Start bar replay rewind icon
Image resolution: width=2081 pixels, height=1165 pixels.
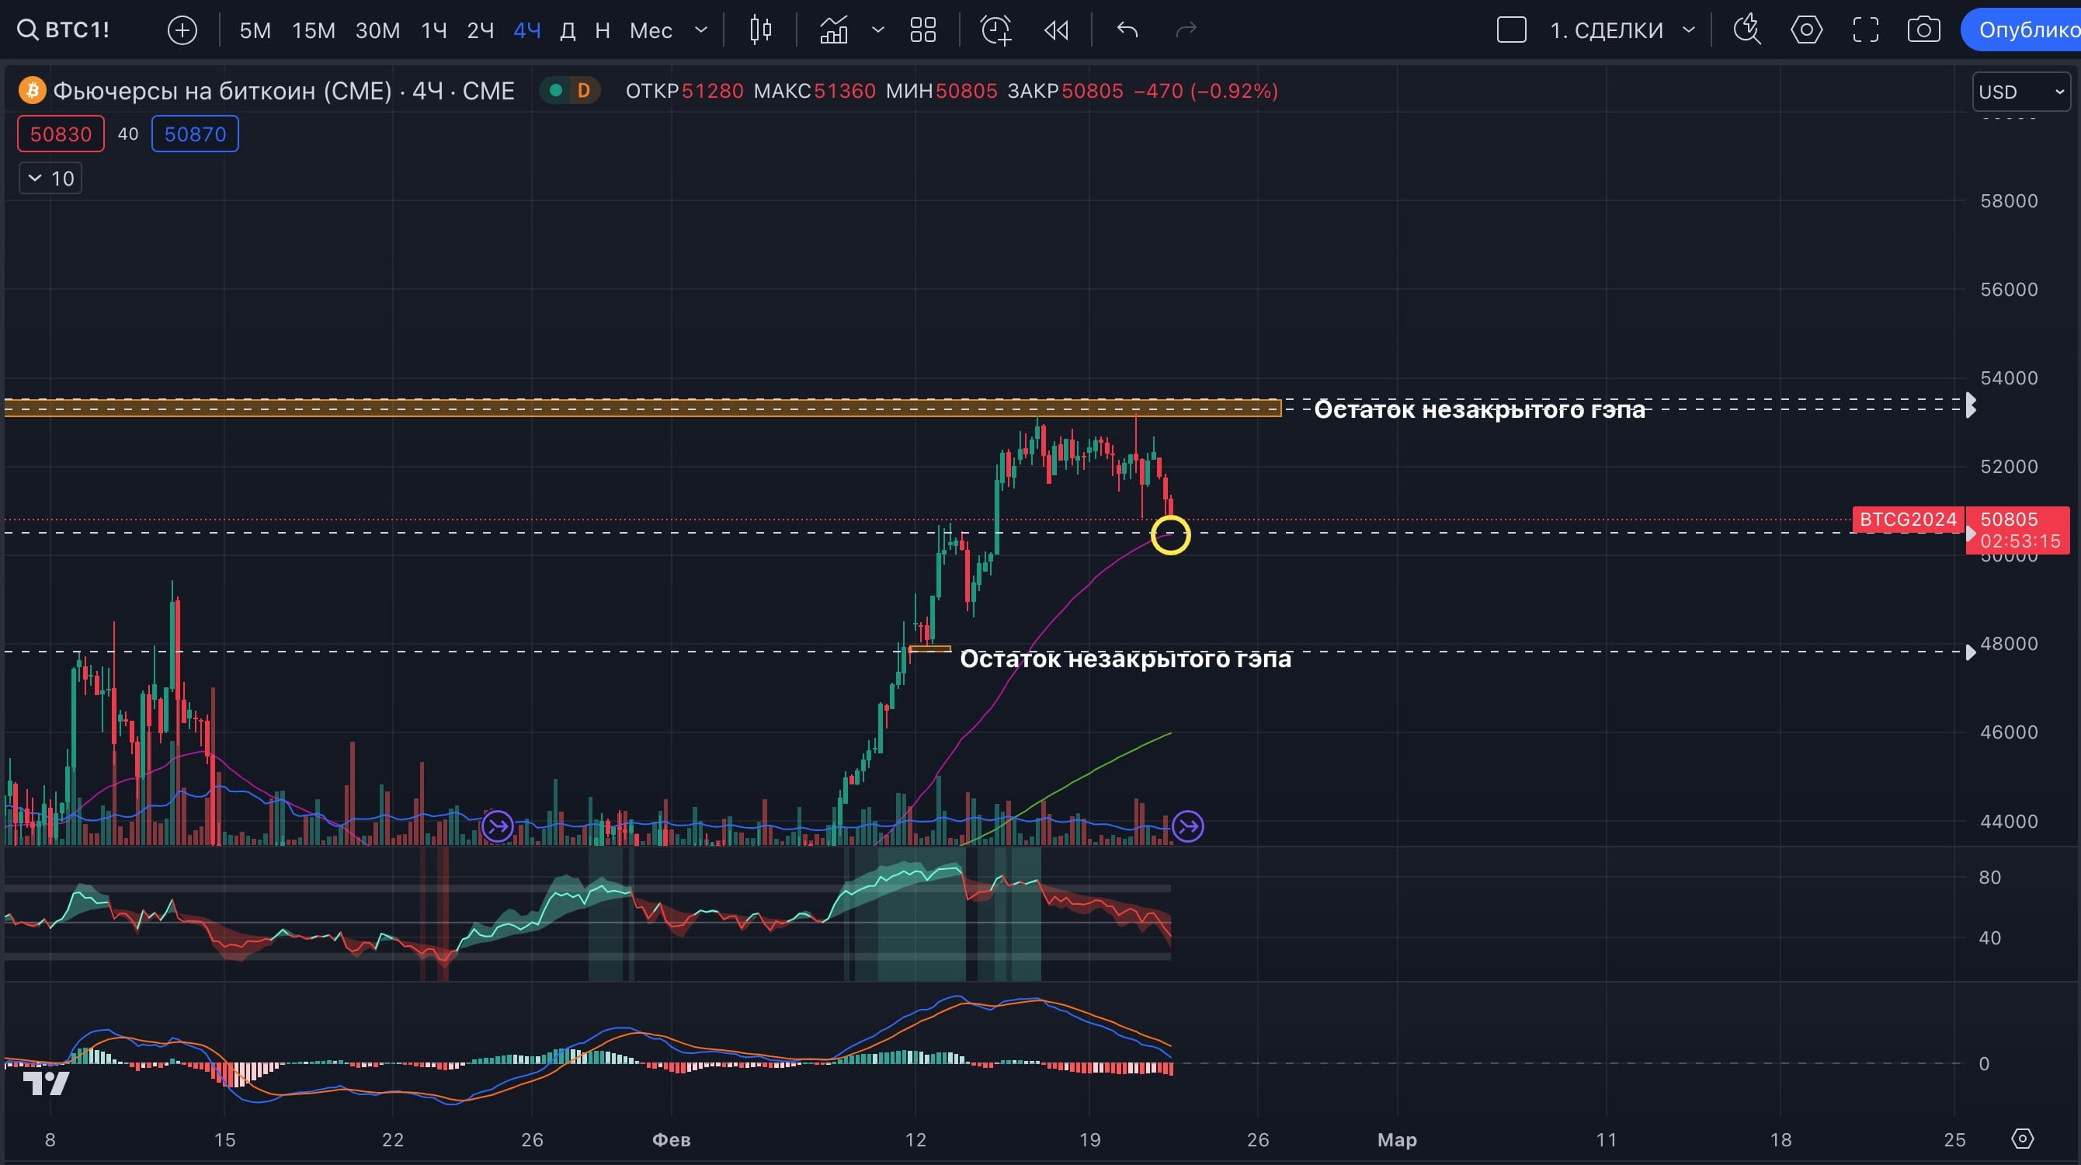pyautogui.click(x=1056, y=31)
